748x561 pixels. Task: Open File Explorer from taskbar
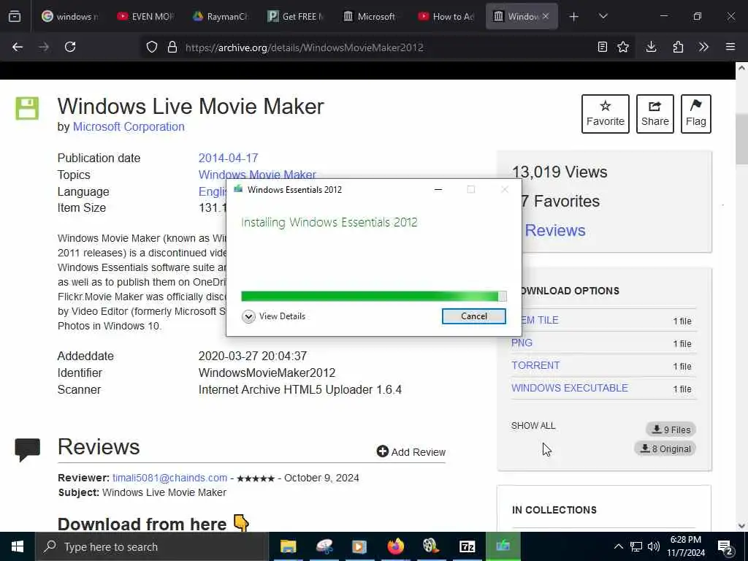coord(288,546)
